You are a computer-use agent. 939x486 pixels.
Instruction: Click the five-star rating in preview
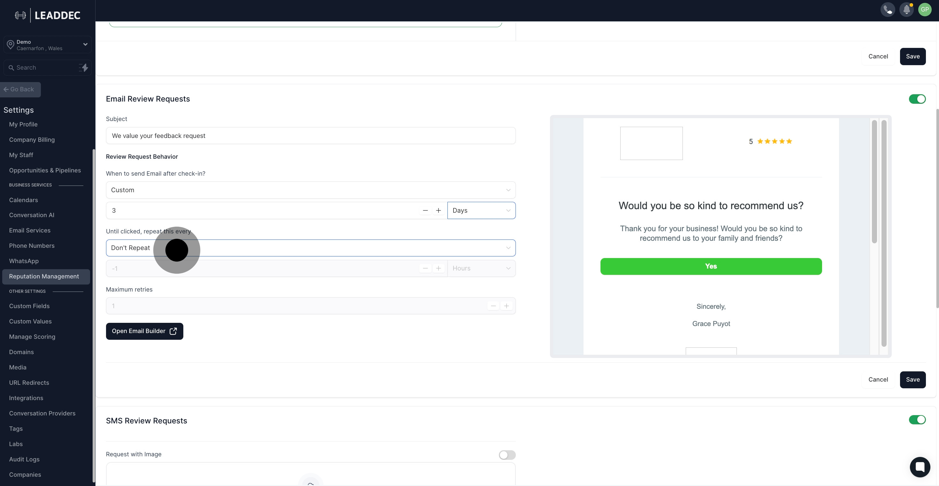pos(775,141)
